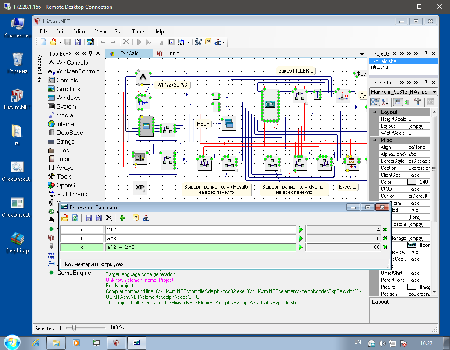Click the refresh icon in Expression Calculator toolbar
Screen dimensions: 450x350
[x=75, y=217]
